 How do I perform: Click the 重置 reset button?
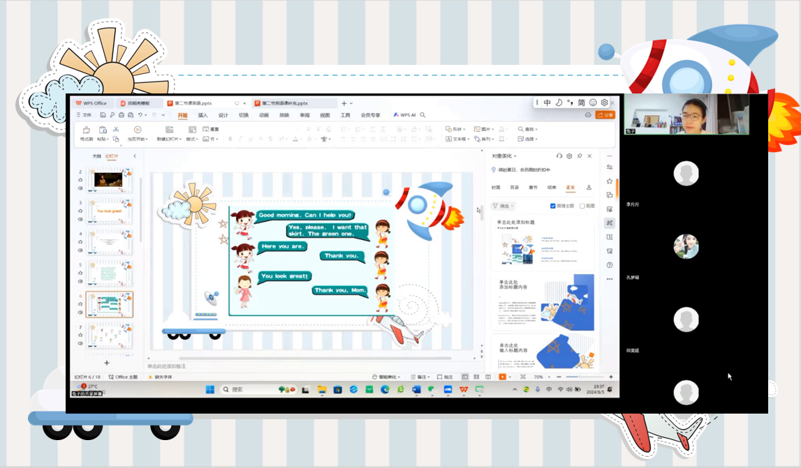pyautogui.click(x=211, y=129)
